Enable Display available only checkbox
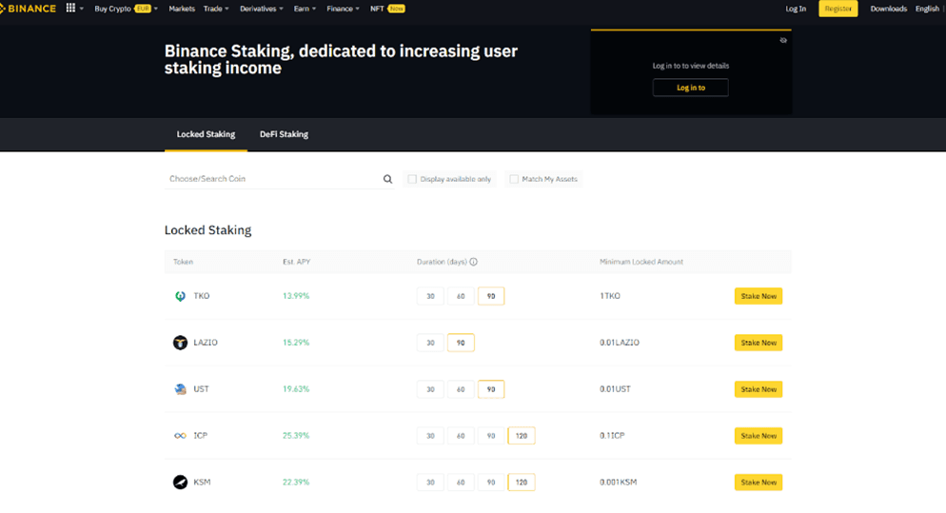Viewport: 946px width, 513px height. click(x=412, y=179)
